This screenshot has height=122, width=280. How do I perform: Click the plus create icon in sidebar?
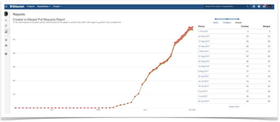[x=6, y=20]
